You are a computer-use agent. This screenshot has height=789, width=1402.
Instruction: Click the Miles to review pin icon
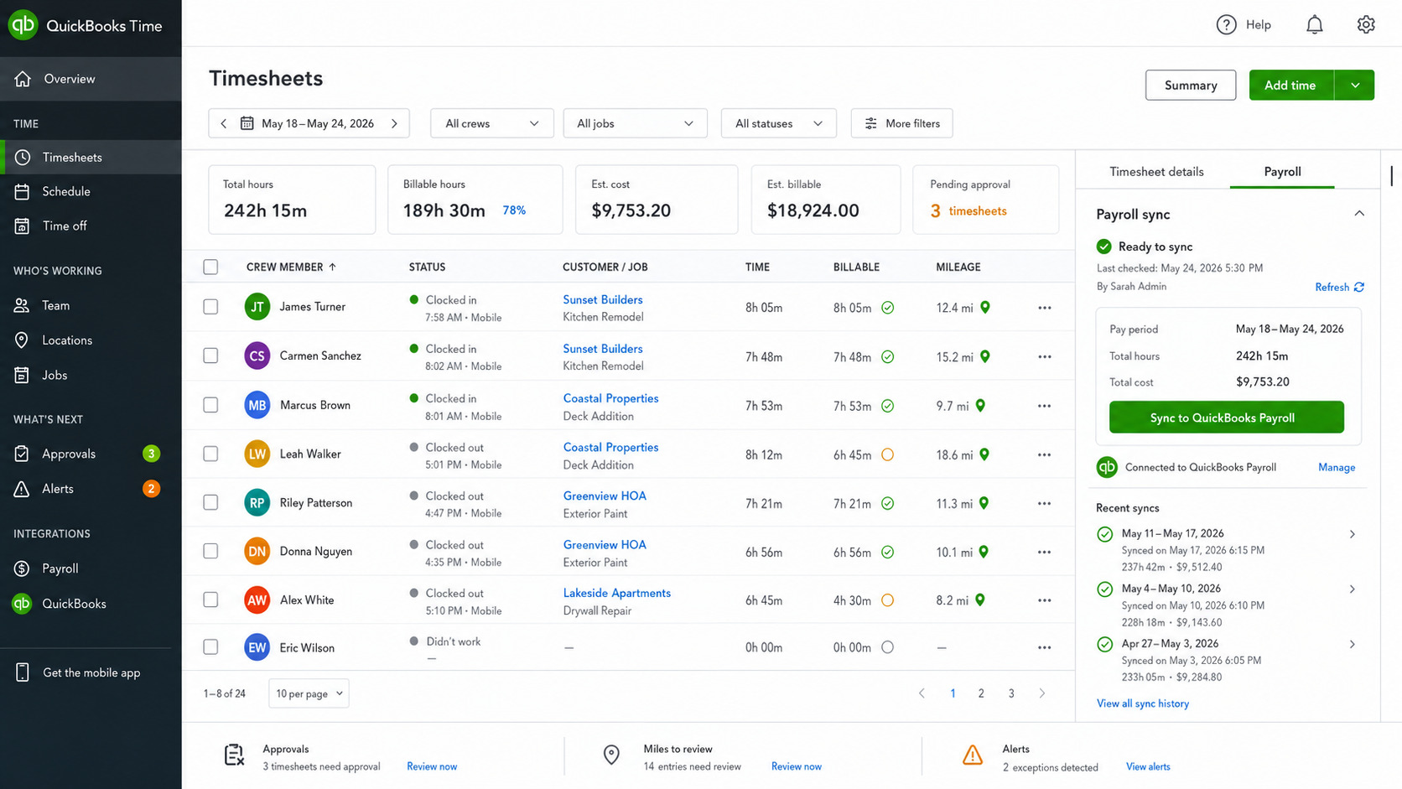(612, 755)
